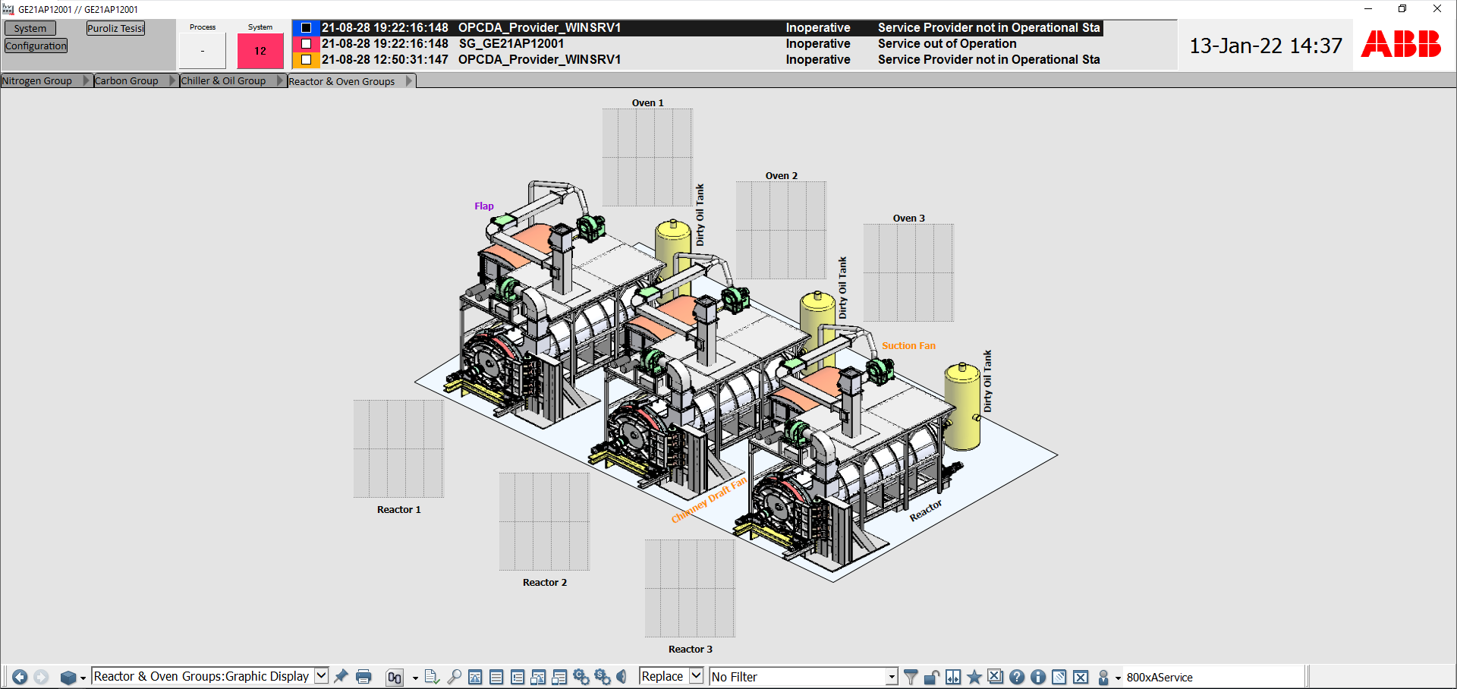The image size is (1457, 689).
Task: Click the speaker silence alarm icon
Action: [622, 677]
